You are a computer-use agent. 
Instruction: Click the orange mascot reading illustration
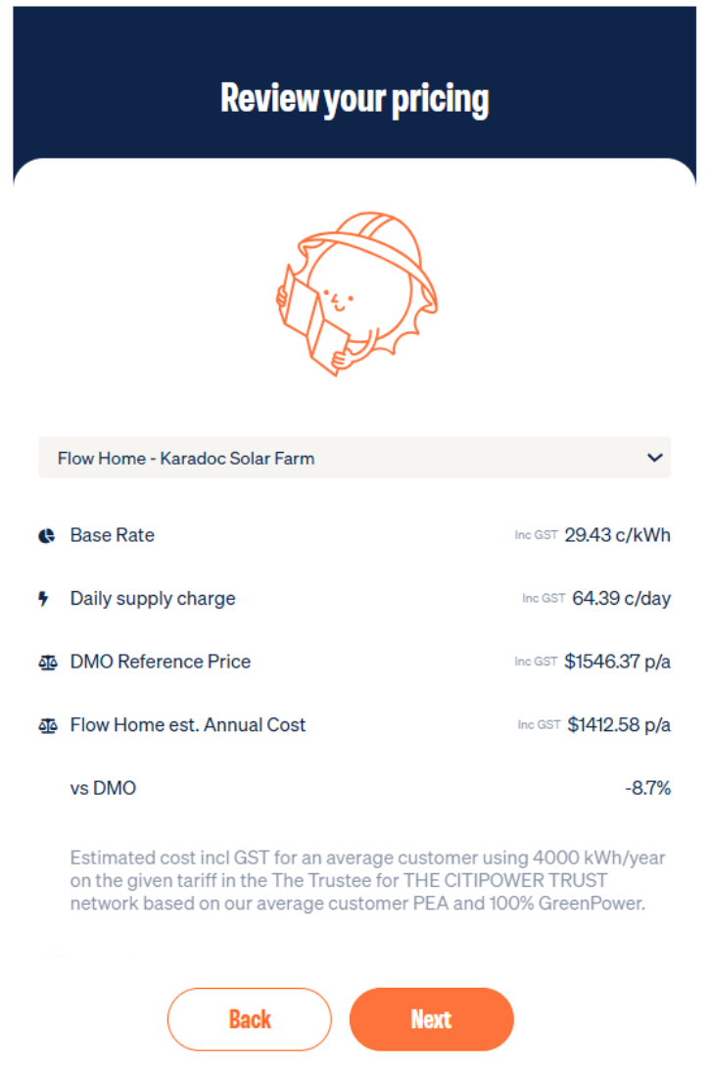click(x=355, y=292)
